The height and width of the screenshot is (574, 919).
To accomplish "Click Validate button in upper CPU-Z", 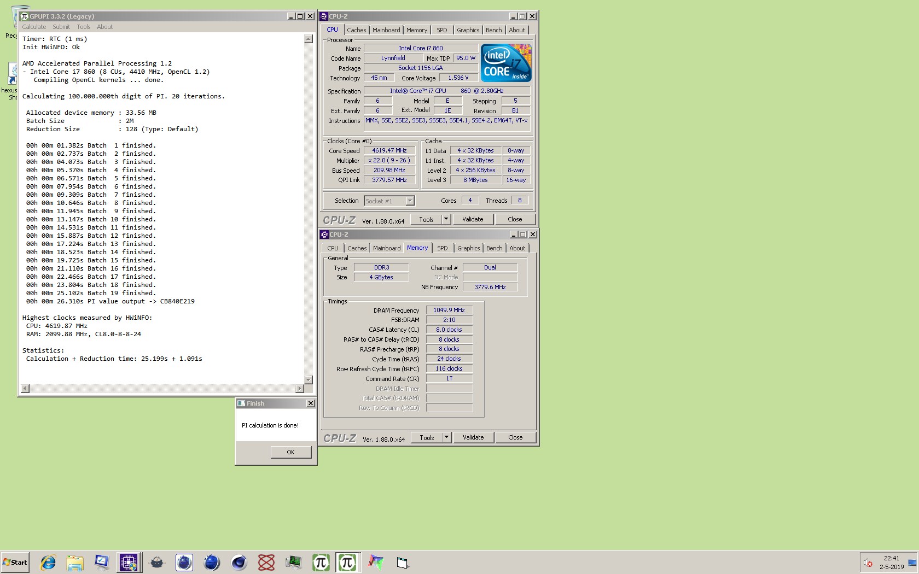I will (x=473, y=219).
